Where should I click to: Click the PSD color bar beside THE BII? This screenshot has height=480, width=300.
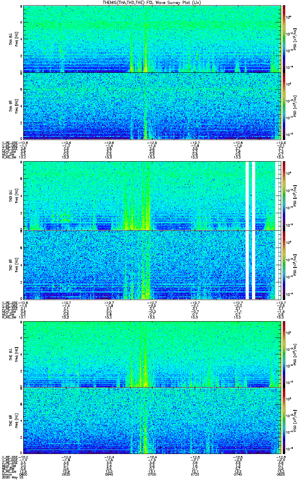(284, 421)
